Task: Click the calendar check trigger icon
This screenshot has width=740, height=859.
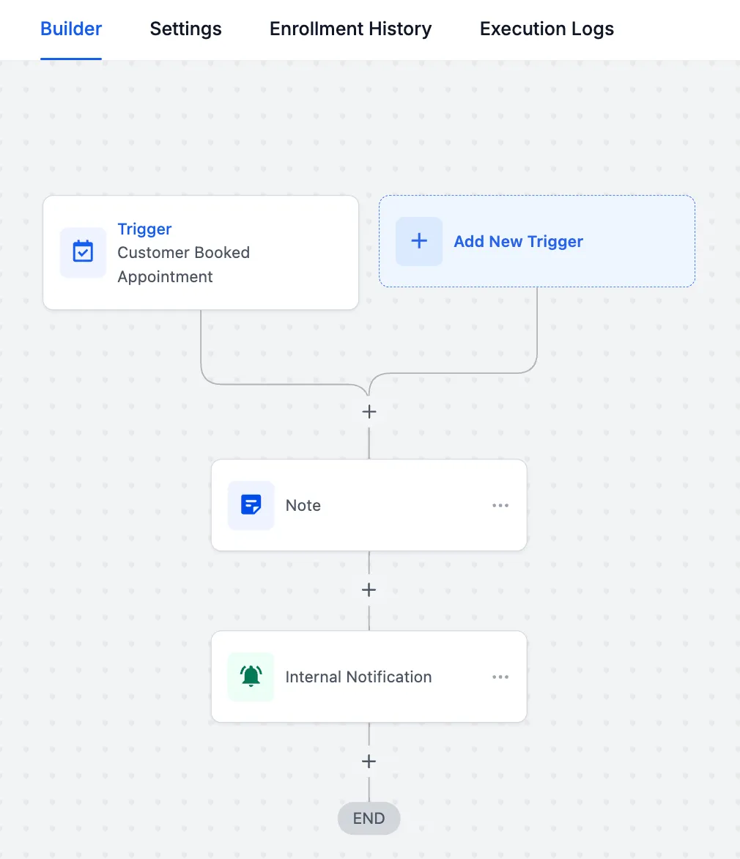Action: [x=83, y=252]
